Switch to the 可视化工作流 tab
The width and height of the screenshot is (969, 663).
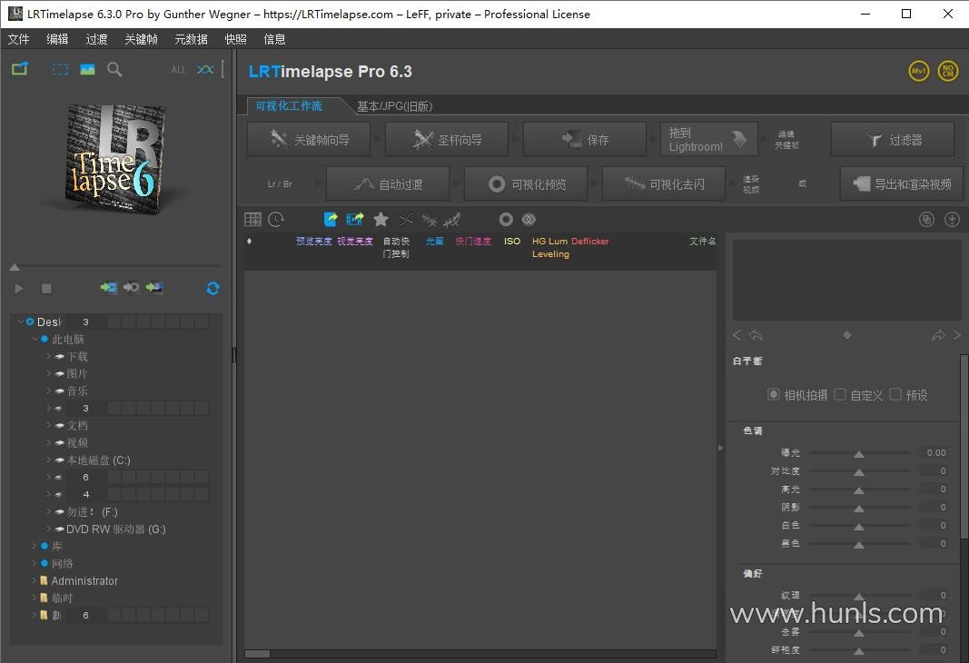tap(289, 105)
